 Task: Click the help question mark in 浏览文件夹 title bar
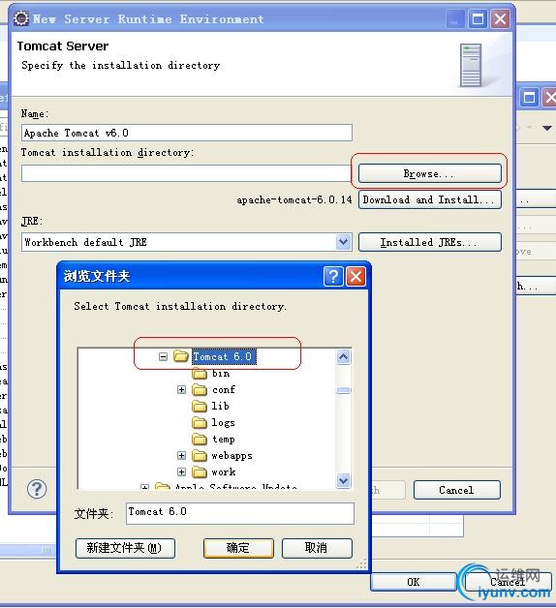[x=333, y=276]
